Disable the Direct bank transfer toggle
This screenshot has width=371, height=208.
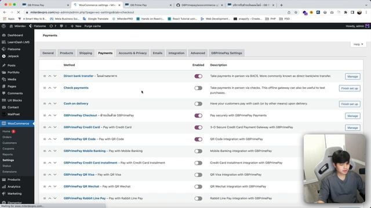click(198, 76)
